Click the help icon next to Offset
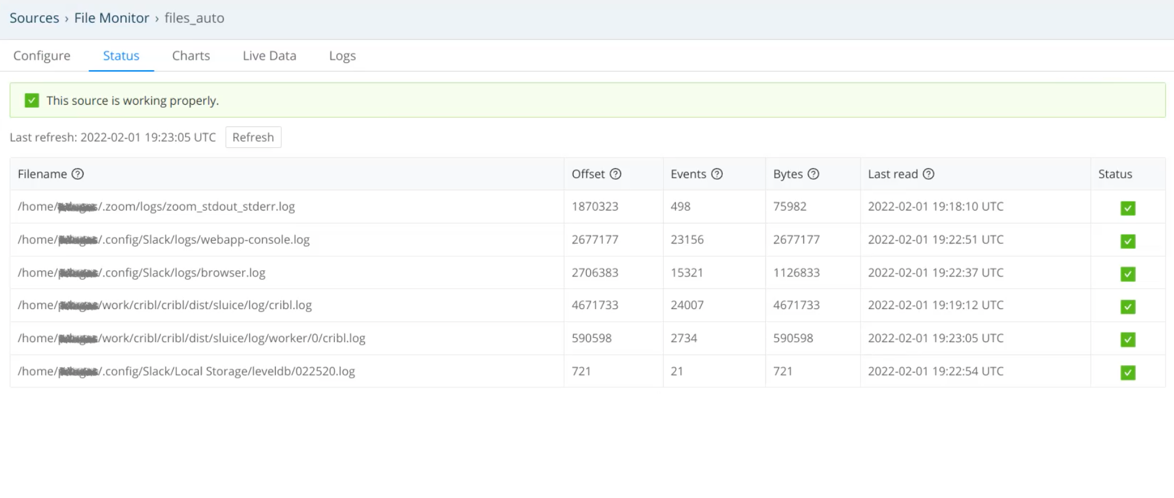 [615, 174]
